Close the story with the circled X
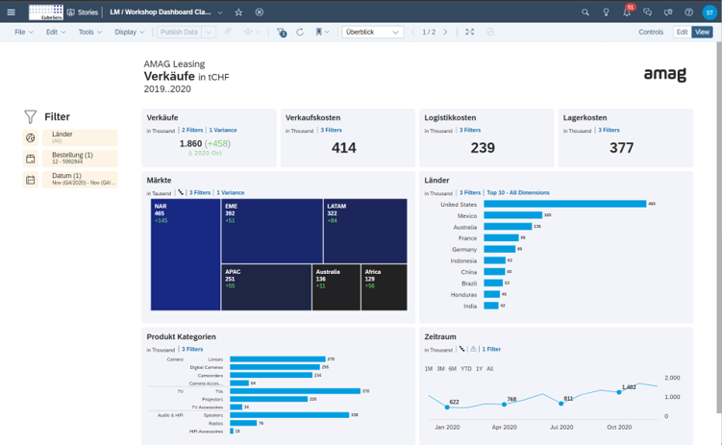The width and height of the screenshot is (722, 445). (260, 12)
